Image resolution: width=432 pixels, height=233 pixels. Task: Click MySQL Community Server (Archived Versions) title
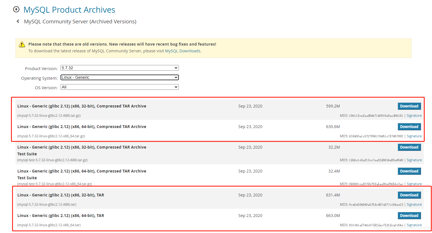tap(80, 22)
